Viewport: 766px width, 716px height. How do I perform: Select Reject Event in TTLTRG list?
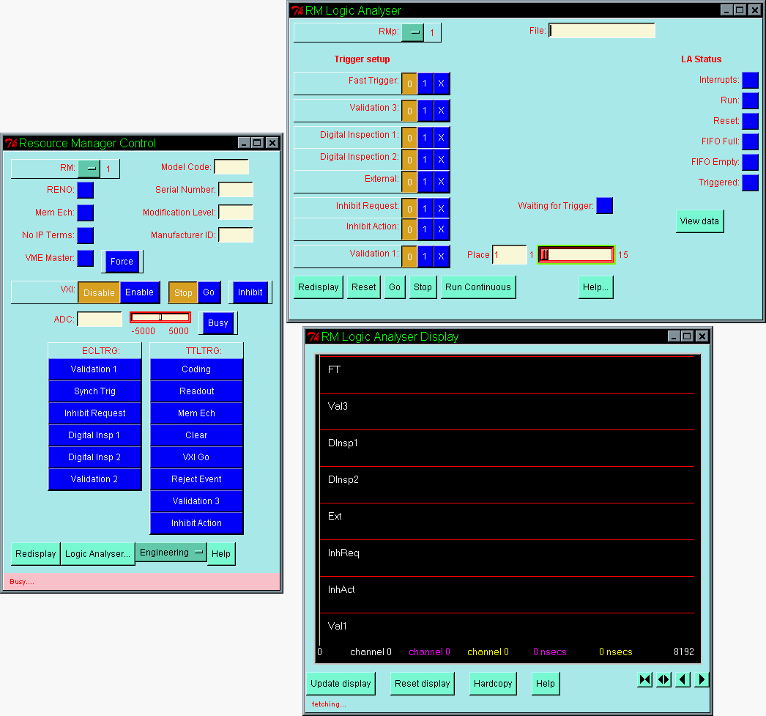click(x=196, y=479)
